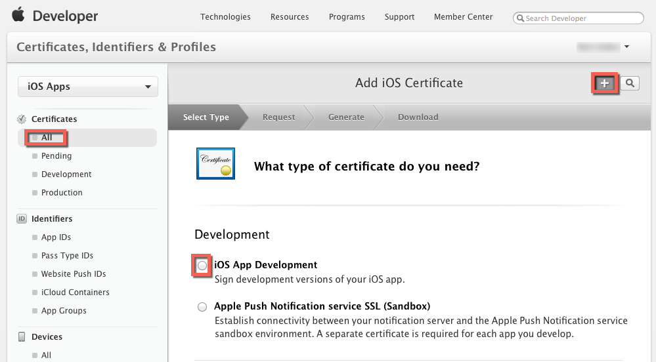
Task: Click the Certificates section header
Action: click(x=54, y=119)
